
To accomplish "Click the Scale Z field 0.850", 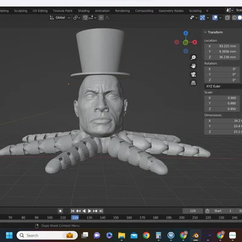I will point(222,109).
